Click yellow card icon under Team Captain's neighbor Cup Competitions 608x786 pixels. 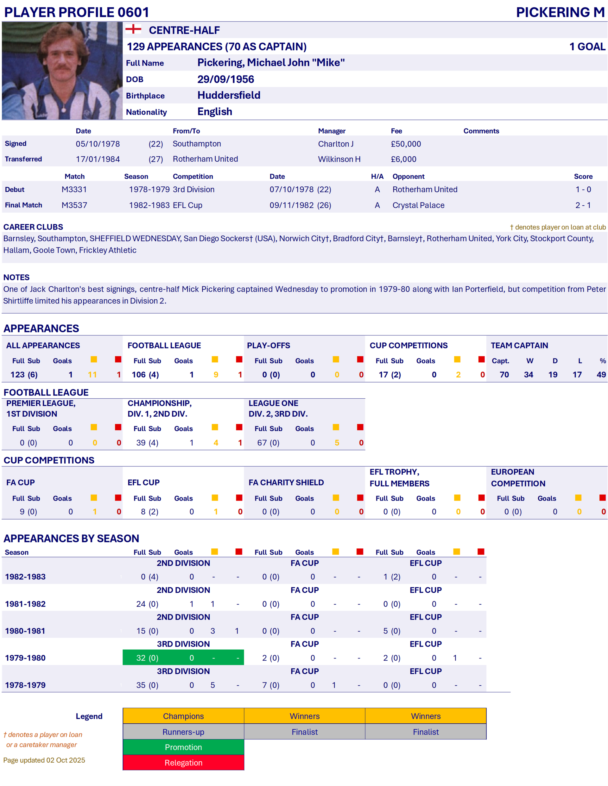click(x=458, y=359)
